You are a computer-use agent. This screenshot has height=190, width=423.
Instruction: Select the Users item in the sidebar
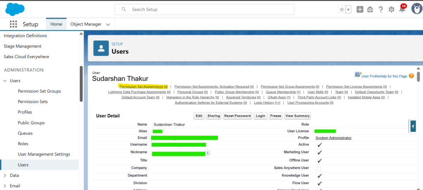click(x=39, y=165)
